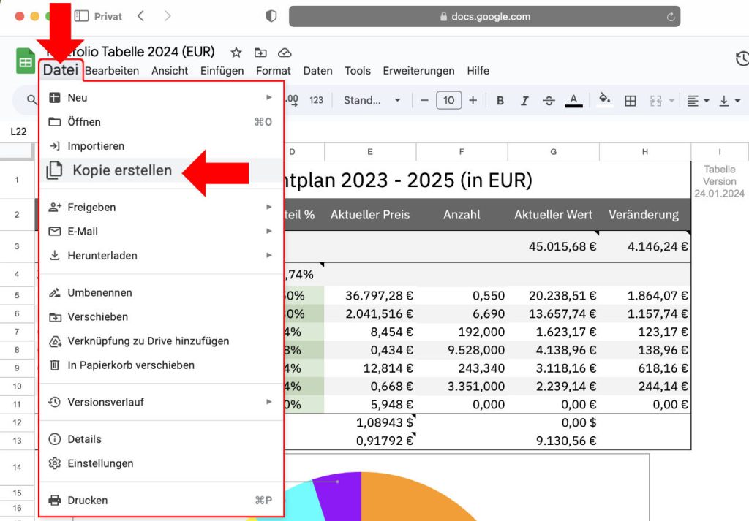Viewport: 749px width, 521px height.
Task: Open horizontal align dropdown
Action: [x=697, y=101]
